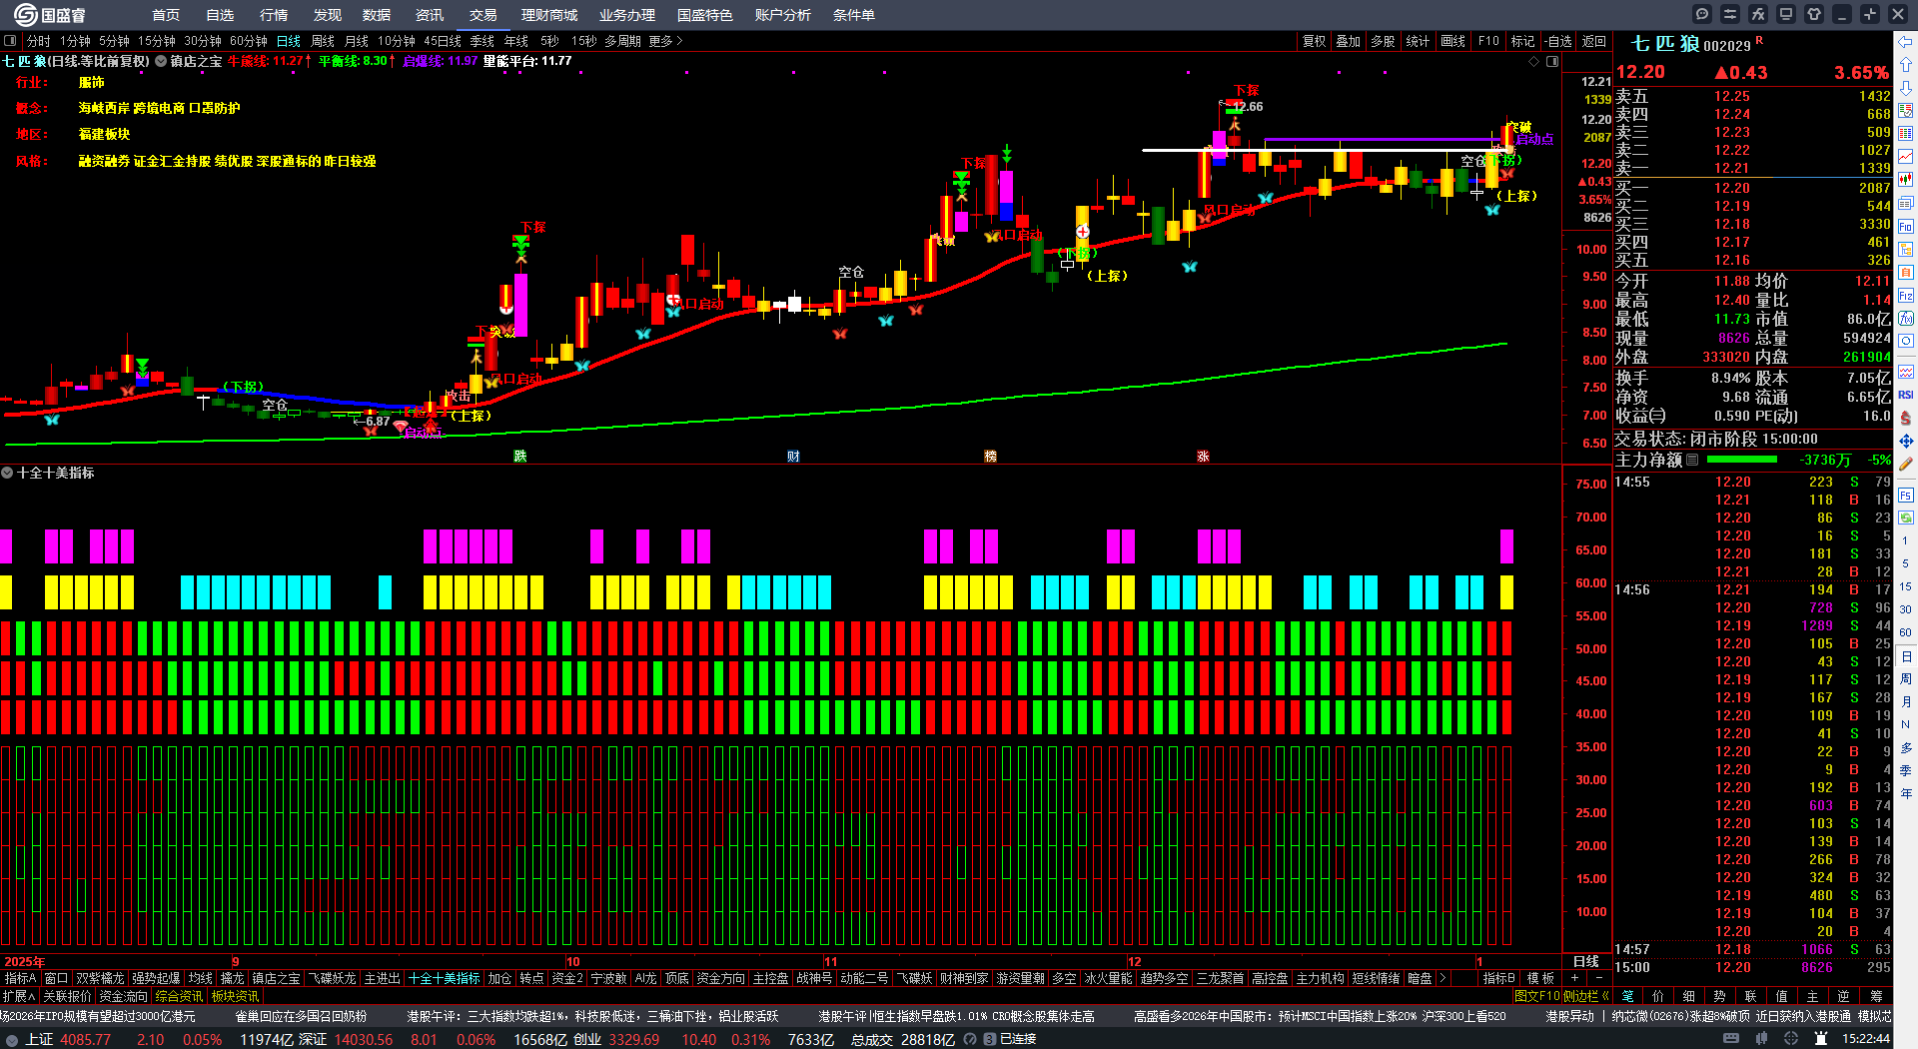Collapse the 十全十美指标 indicator panel circle toggle
Image resolution: width=1918 pixels, height=1049 pixels.
(x=8, y=473)
